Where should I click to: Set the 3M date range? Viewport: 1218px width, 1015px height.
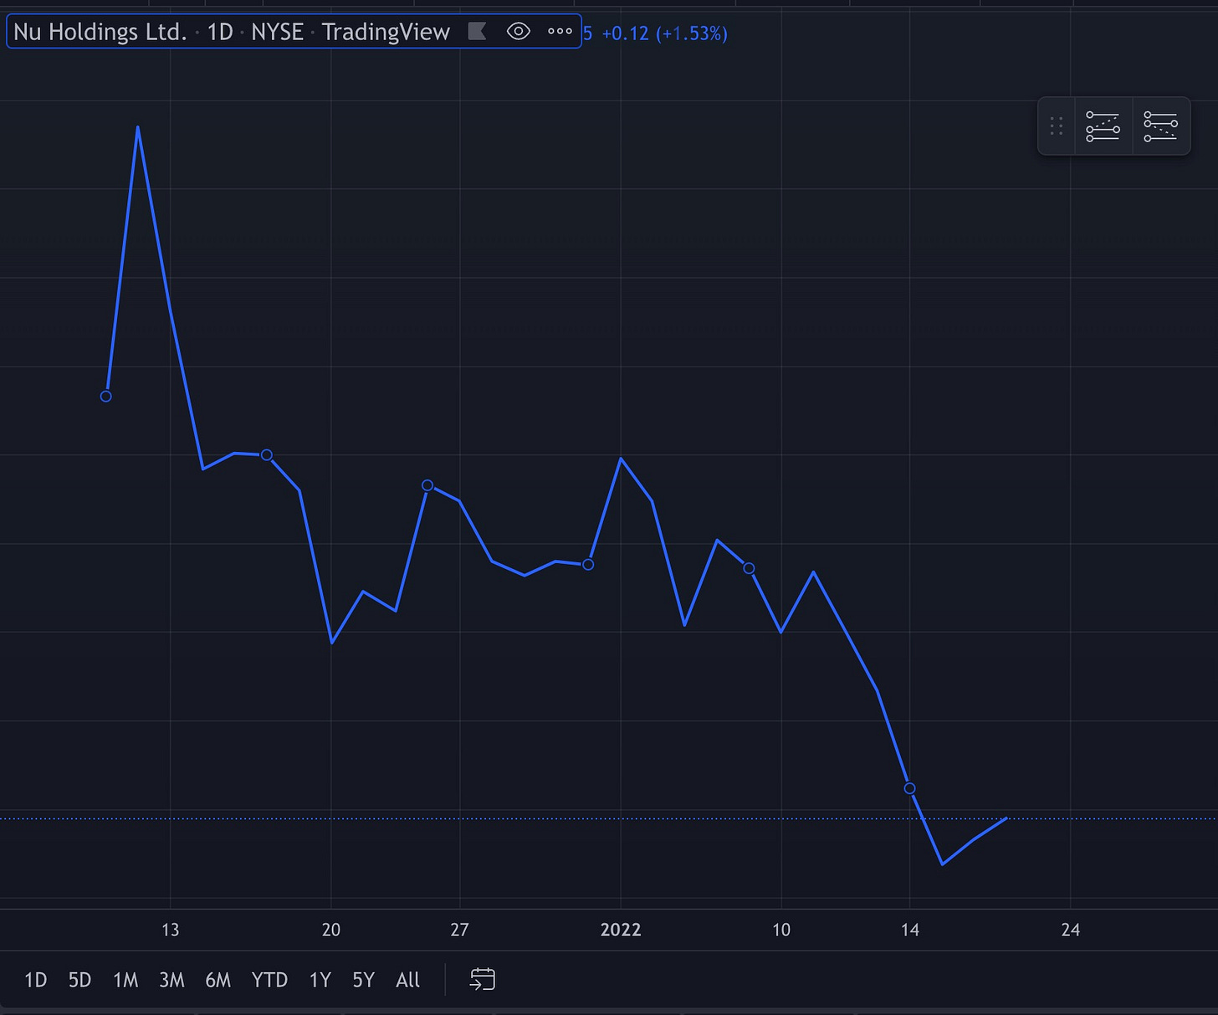point(171,980)
